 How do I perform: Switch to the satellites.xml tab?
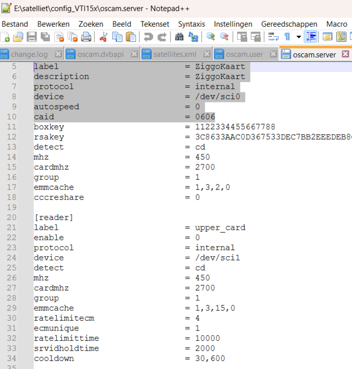(175, 54)
